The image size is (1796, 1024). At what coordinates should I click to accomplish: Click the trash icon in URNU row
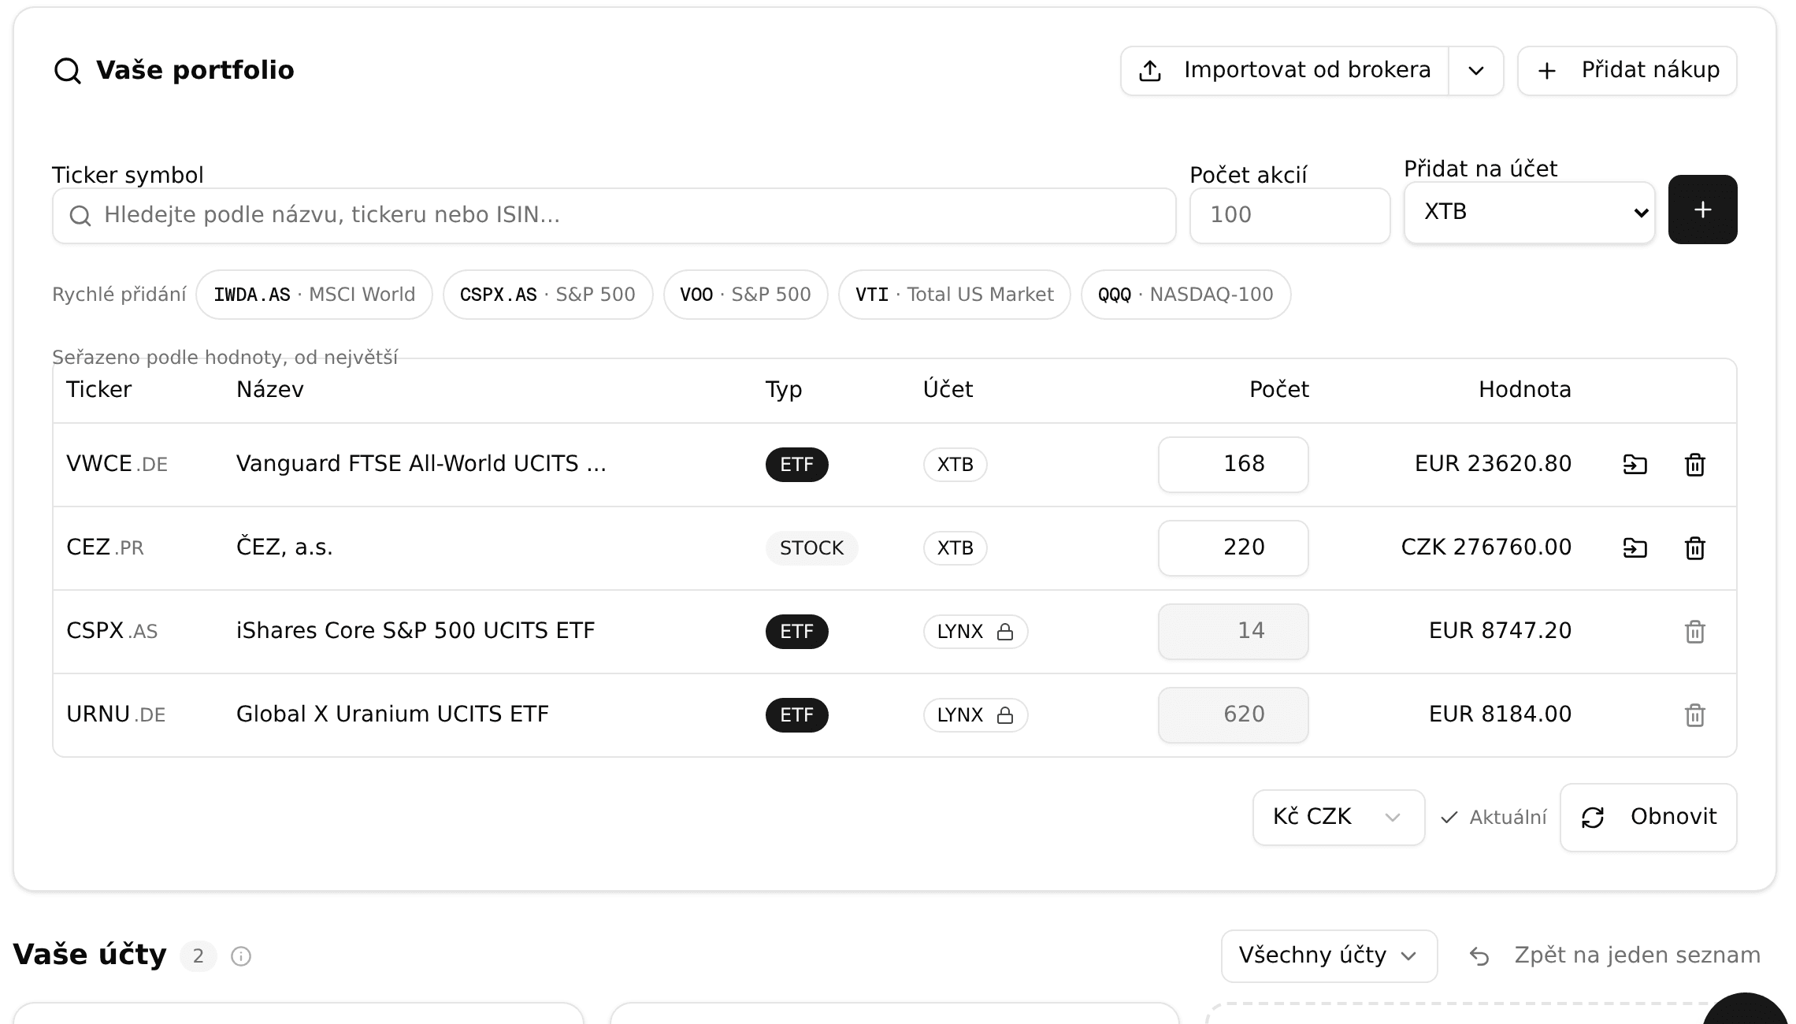pos(1695,715)
